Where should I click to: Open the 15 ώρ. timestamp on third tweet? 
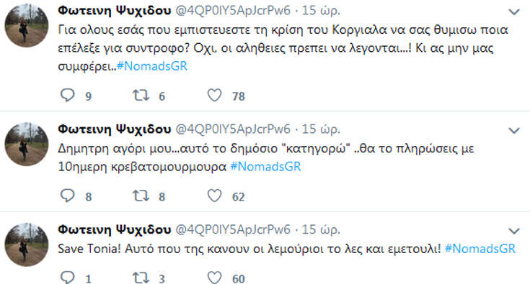[x=321, y=230]
